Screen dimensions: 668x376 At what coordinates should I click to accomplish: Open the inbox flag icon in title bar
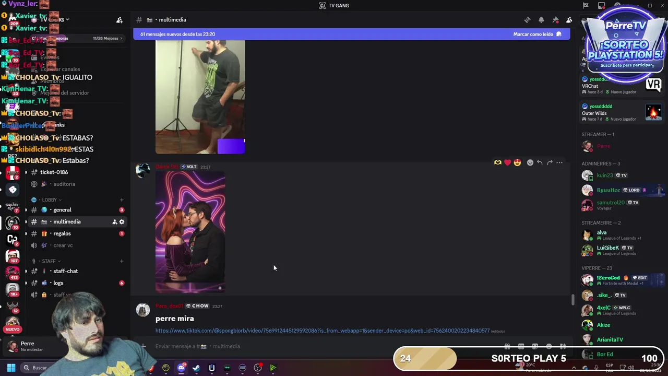[586, 6]
